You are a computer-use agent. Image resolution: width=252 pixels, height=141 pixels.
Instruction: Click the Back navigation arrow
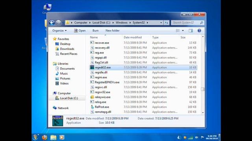[x=52, y=23]
